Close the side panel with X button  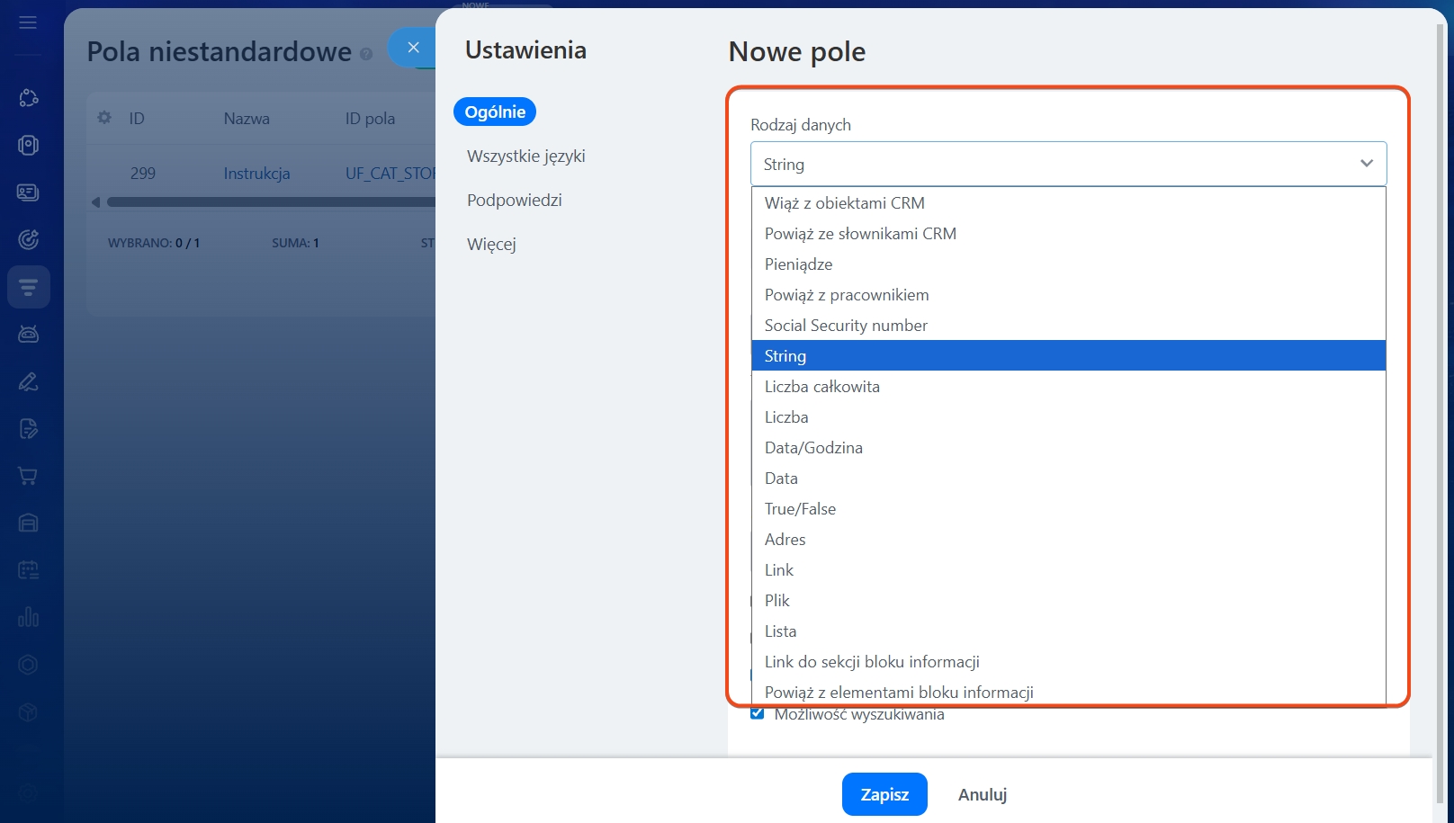413,48
